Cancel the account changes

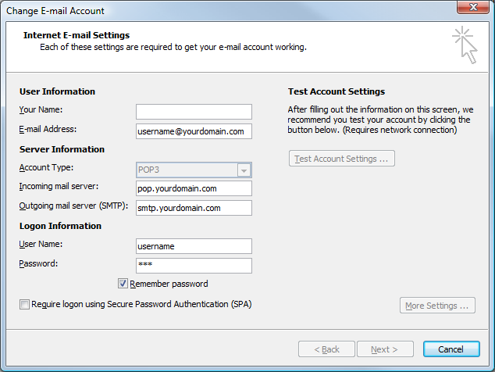tap(451, 349)
